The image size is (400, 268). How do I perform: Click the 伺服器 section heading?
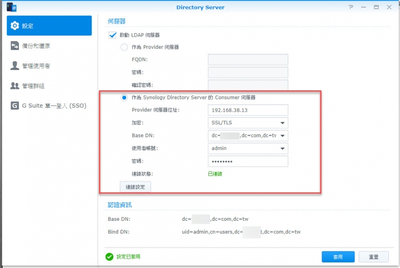pos(117,21)
